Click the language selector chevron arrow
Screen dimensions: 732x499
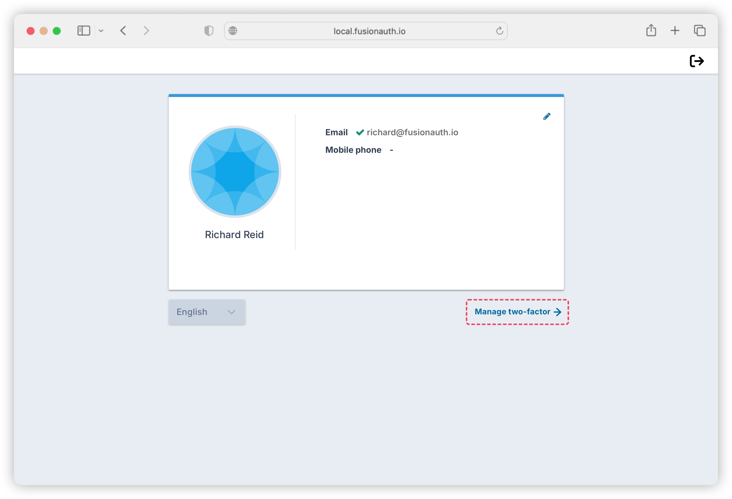tap(232, 312)
